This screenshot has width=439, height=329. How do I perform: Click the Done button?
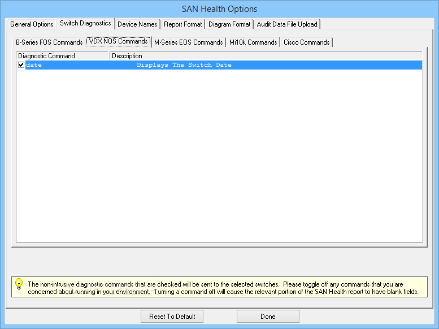[x=268, y=317]
